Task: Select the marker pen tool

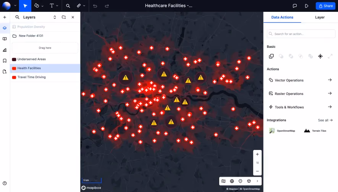Action: (x=79, y=6)
